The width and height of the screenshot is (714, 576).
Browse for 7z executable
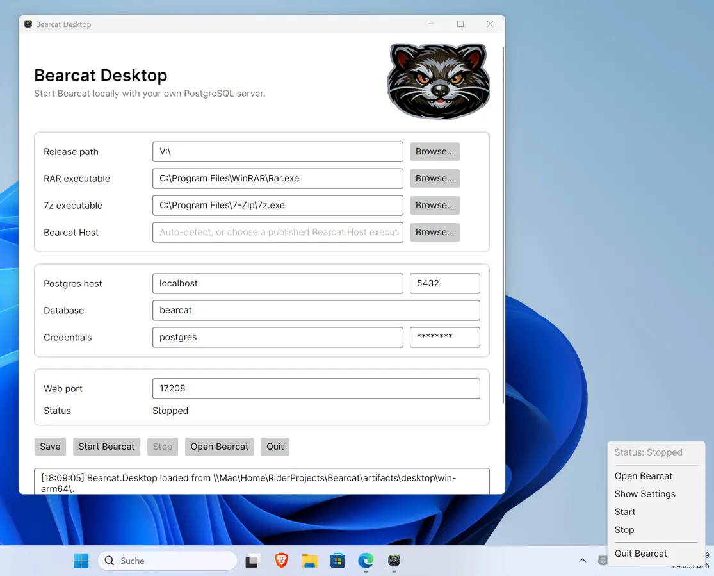click(435, 206)
